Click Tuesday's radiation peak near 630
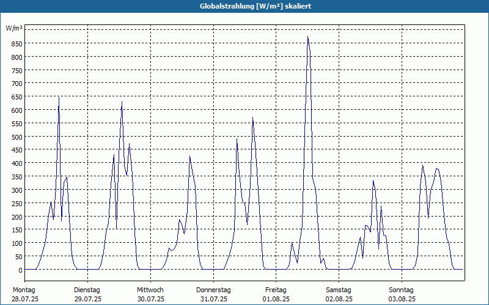The width and height of the screenshot is (489, 305). [x=122, y=102]
